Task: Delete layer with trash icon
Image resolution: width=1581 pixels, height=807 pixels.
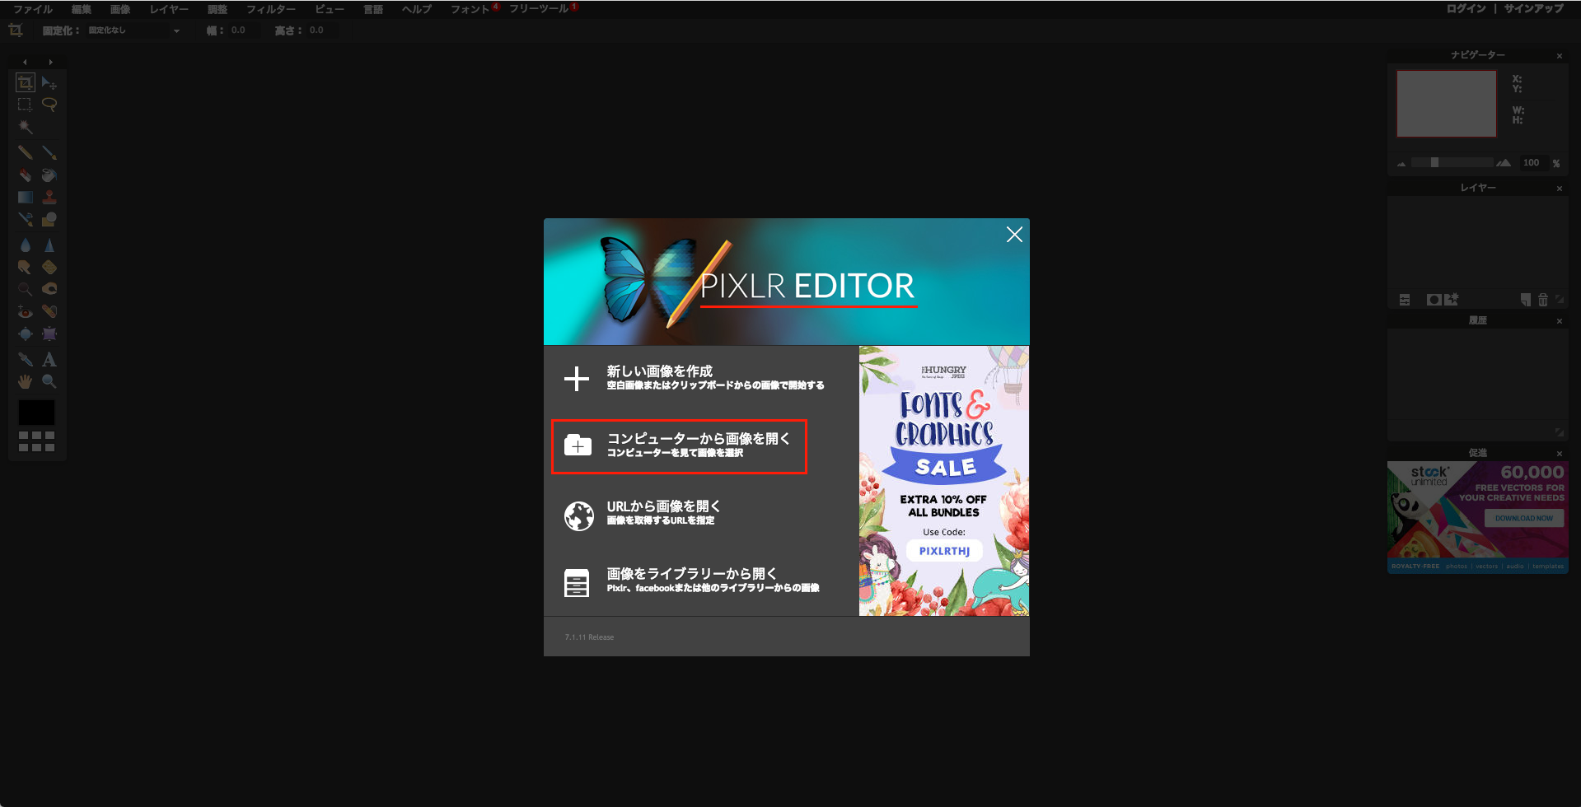Action: (x=1543, y=300)
